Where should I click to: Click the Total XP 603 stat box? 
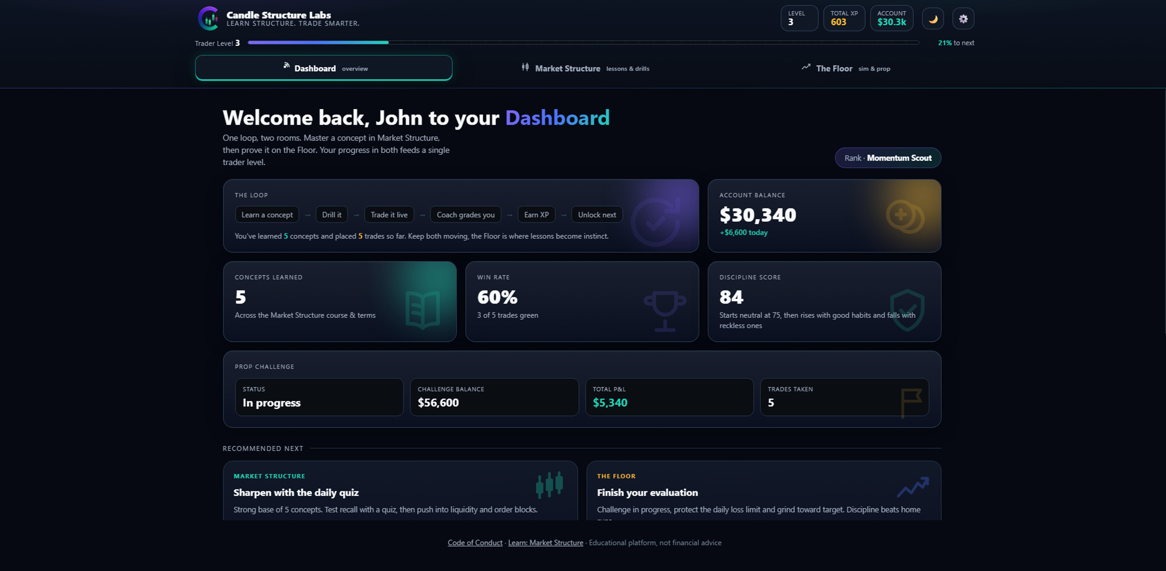pyautogui.click(x=844, y=18)
